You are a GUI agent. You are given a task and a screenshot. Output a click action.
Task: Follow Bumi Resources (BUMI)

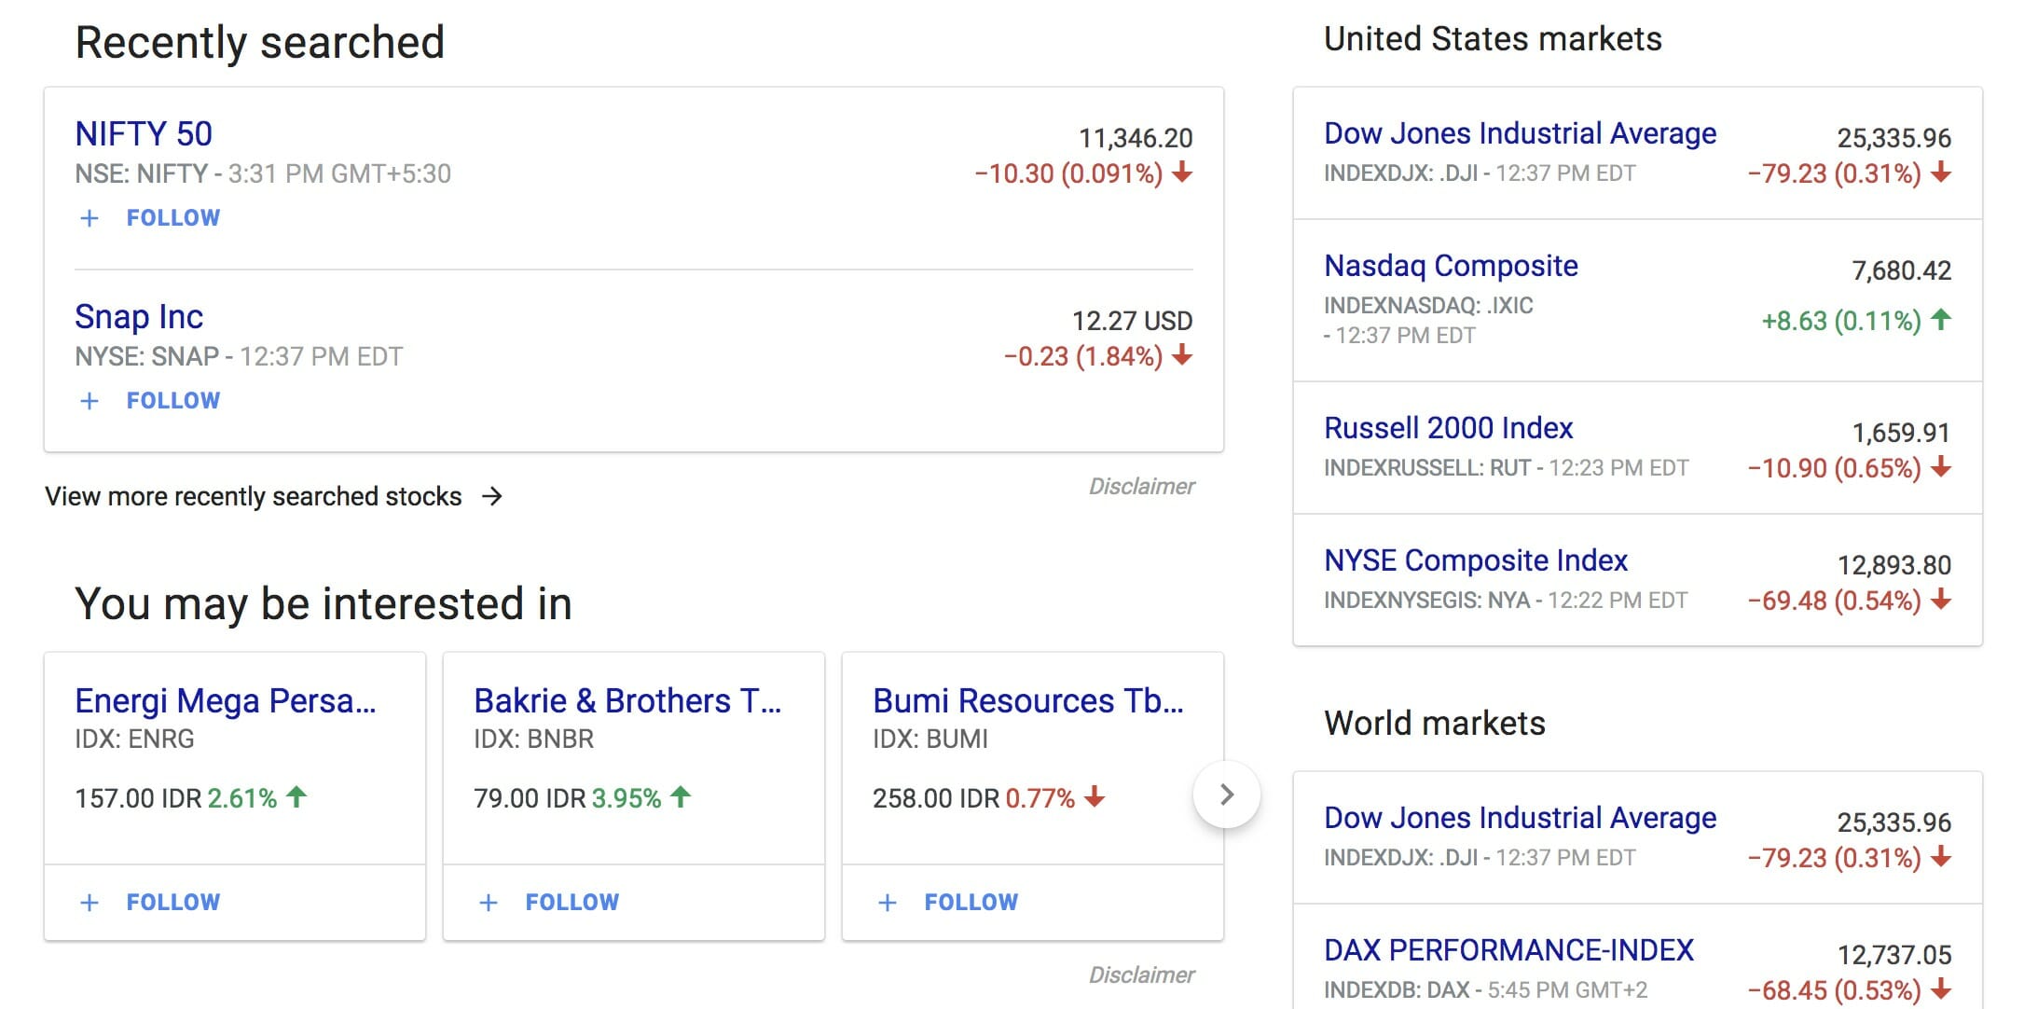click(x=971, y=903)
